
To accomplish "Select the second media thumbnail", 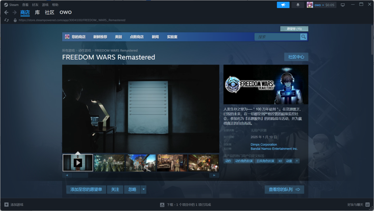I will [109, 163].
